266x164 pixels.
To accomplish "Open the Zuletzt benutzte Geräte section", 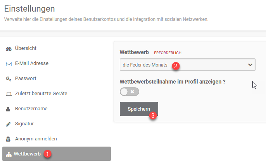I will [x=41, y=94].
